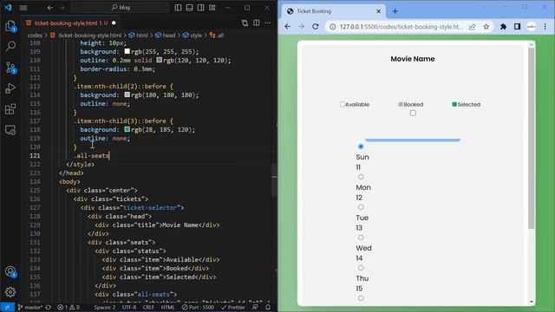Open the Explorer view in the activity bar

[x=10, y=26]
